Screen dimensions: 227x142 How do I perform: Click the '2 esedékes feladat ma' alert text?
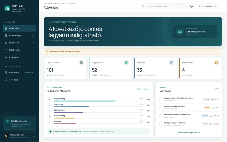(59, 51)
